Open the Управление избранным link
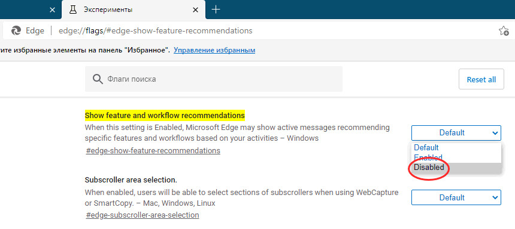Image resolution: width=515 pixels, height=229 pixels. [x=214, y=50]
